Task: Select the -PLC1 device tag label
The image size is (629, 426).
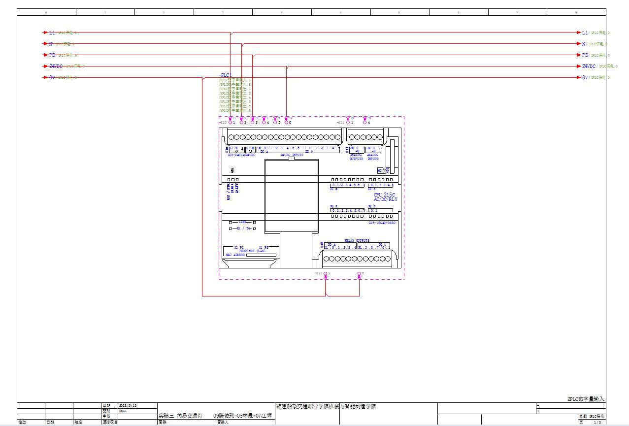Action: pyautogui.click(x=225, y=75)
